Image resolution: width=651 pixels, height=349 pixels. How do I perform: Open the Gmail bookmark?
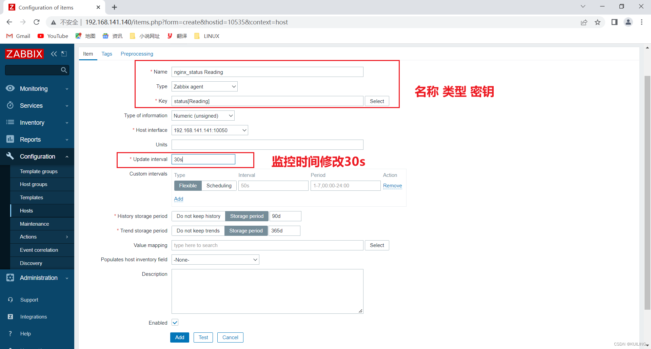pyautogui.click(x=18, y=36)
